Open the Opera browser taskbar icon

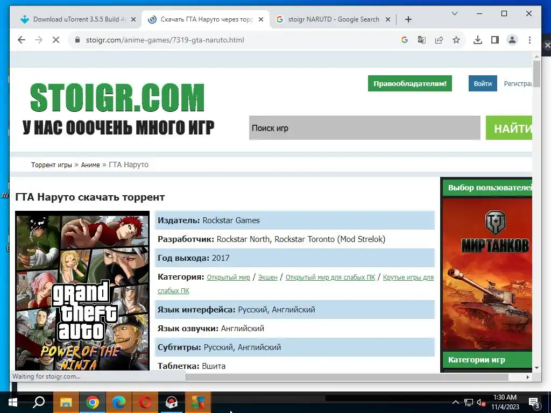[145, 402]
